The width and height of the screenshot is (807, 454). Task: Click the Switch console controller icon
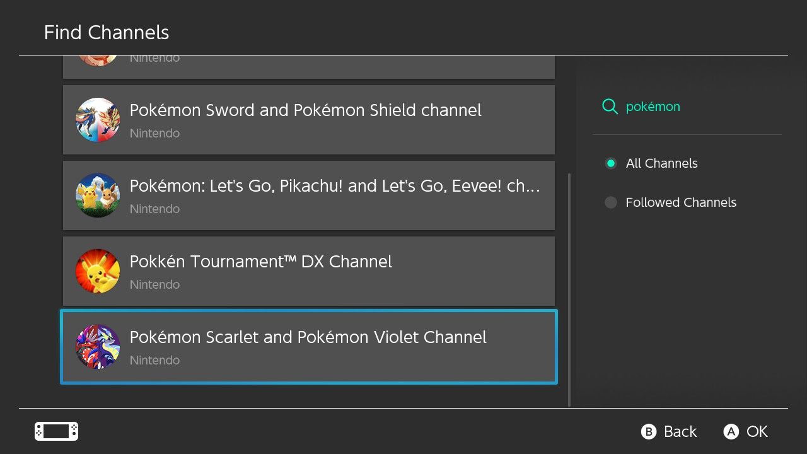[x=56, y=431]
